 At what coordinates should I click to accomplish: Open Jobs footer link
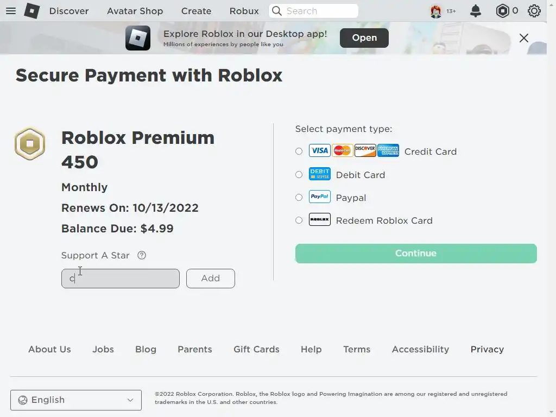point(103,349)
